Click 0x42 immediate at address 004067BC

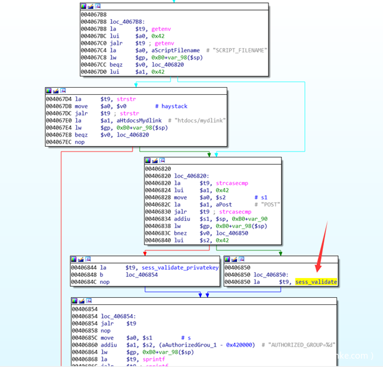(x=158, y=36)
